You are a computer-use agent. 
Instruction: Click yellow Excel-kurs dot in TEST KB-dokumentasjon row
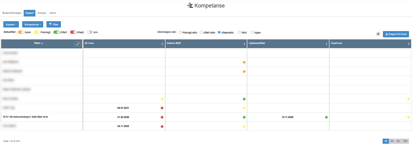tap(408, 117)
